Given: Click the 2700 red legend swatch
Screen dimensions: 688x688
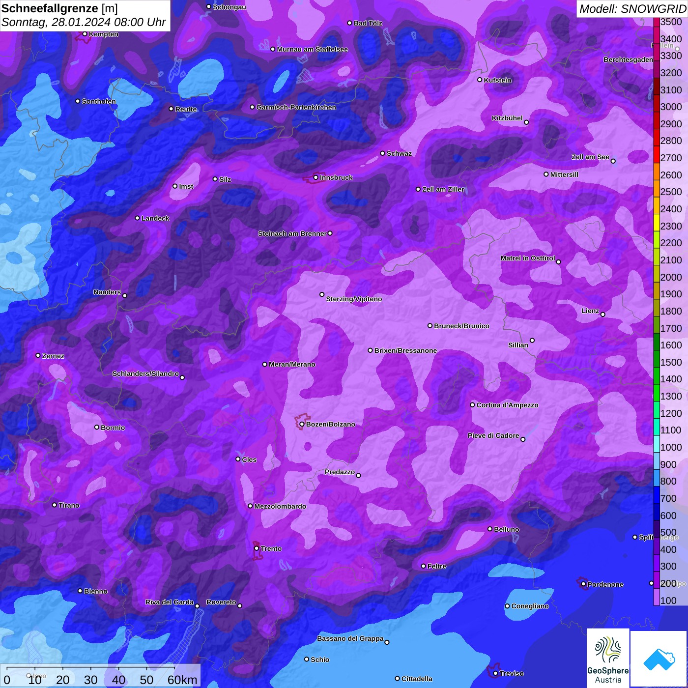Looking at the screenshot, I should pos(657,154).
